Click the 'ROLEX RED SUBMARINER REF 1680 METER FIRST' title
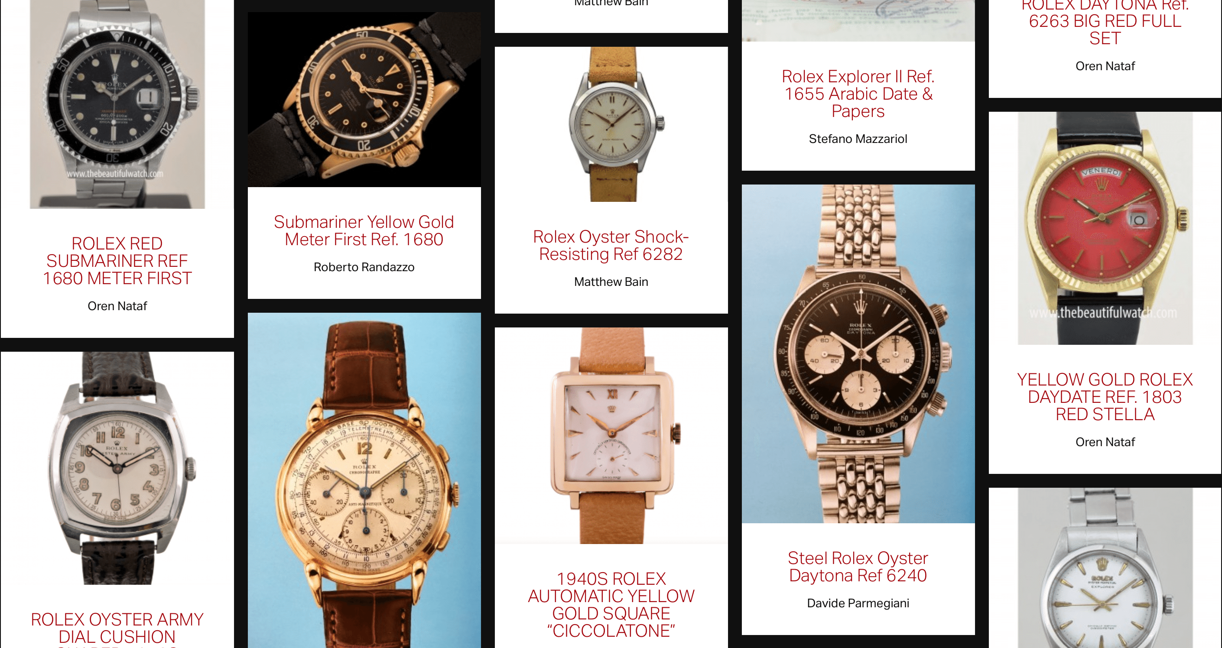 tap(117, 261)
